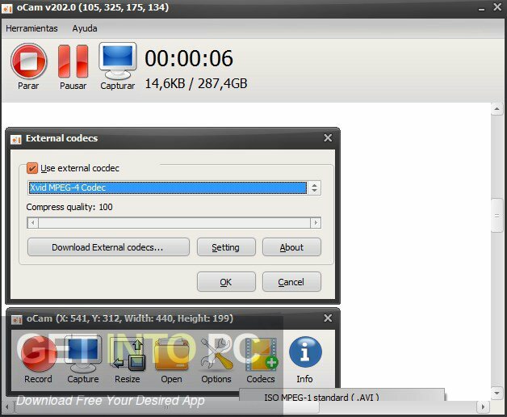
Task: Click the vertical scrollbar thumb
Action: (497, 216)
